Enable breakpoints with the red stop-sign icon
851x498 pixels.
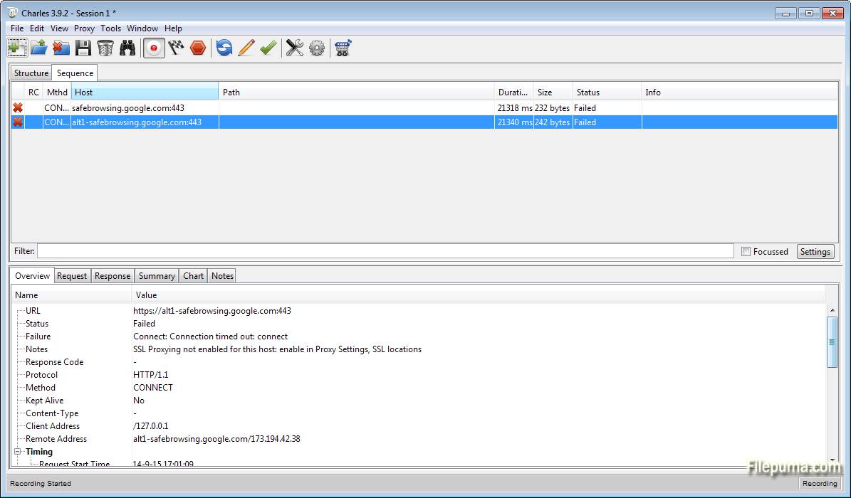pyautogui.click(x=198, y=48)
